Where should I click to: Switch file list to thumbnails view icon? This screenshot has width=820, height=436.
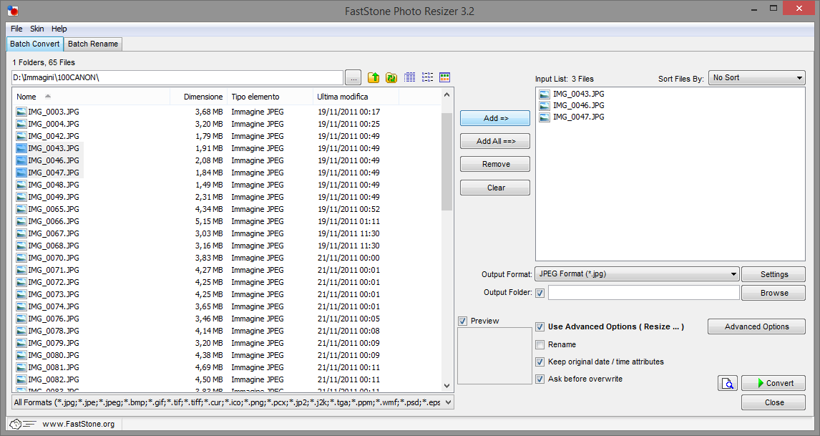pos(444,77)
